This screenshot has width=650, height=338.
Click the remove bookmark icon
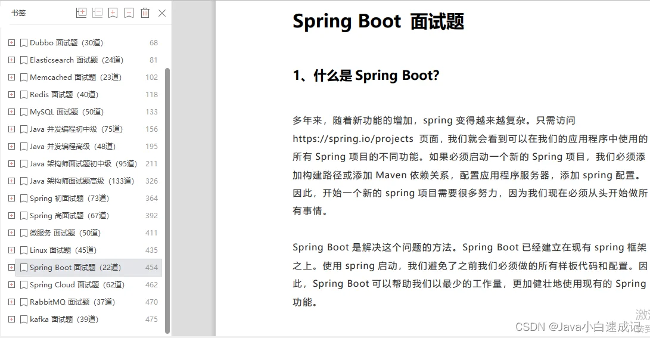[129, 13]
